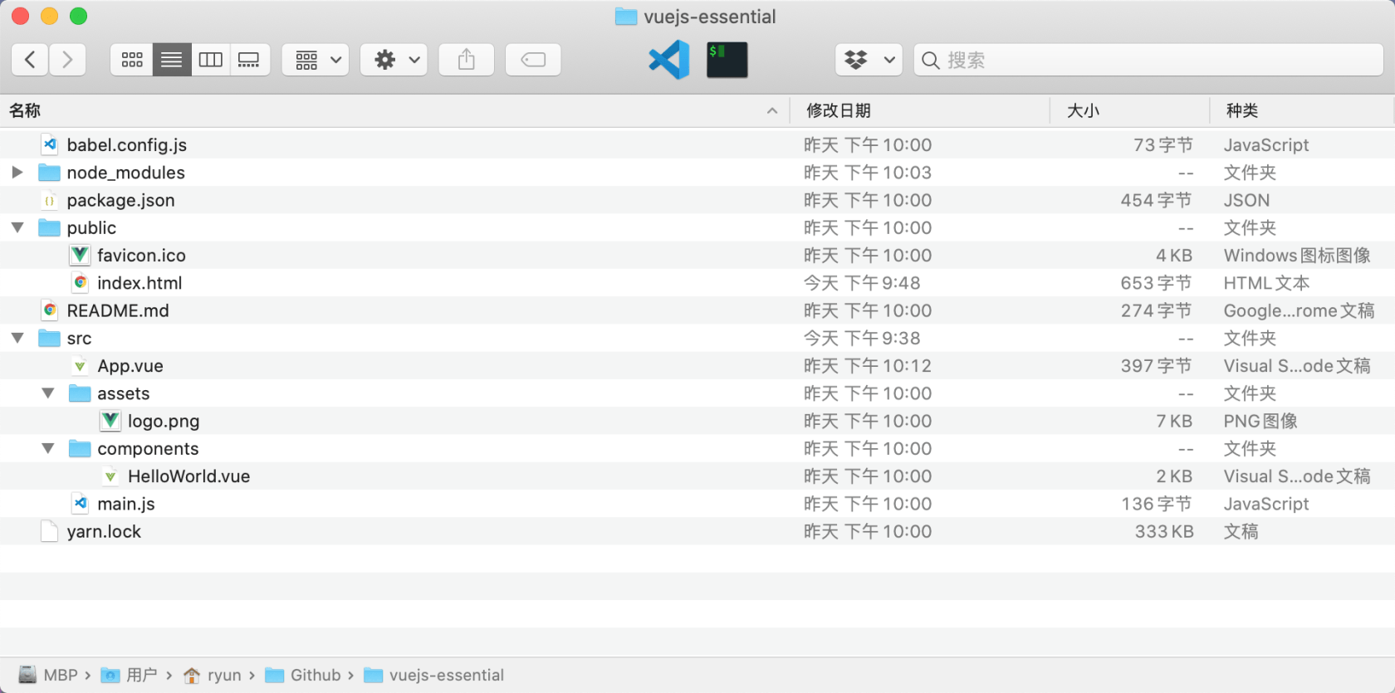
Task: Sort by the 种类 column header
Action: (x=1302, y=110)
